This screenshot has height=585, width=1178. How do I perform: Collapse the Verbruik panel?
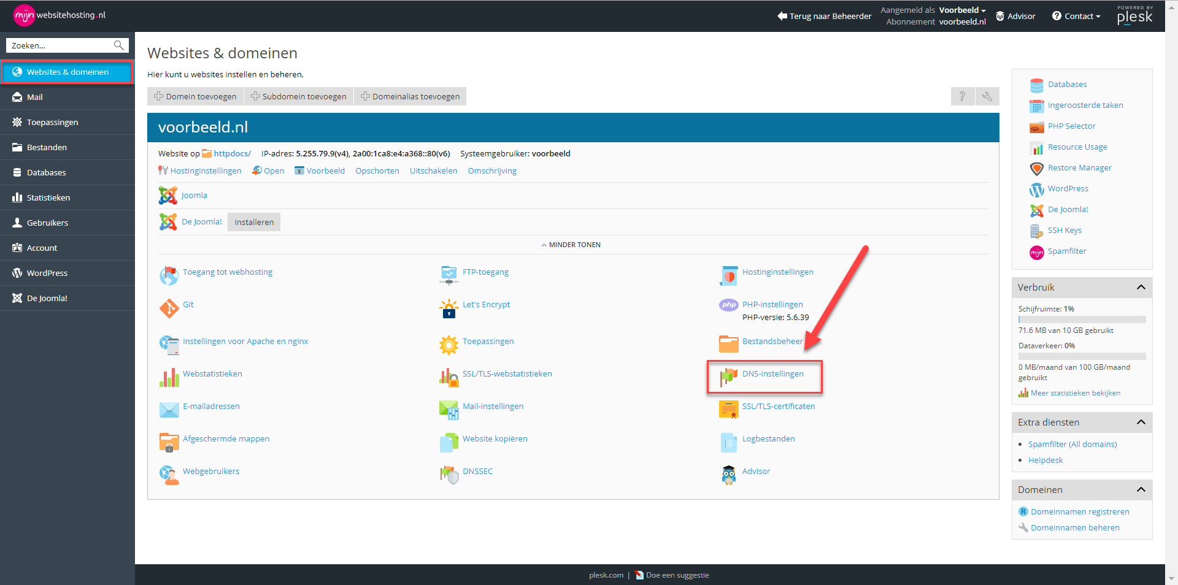pyautogui.click(x=1141, y=287)
